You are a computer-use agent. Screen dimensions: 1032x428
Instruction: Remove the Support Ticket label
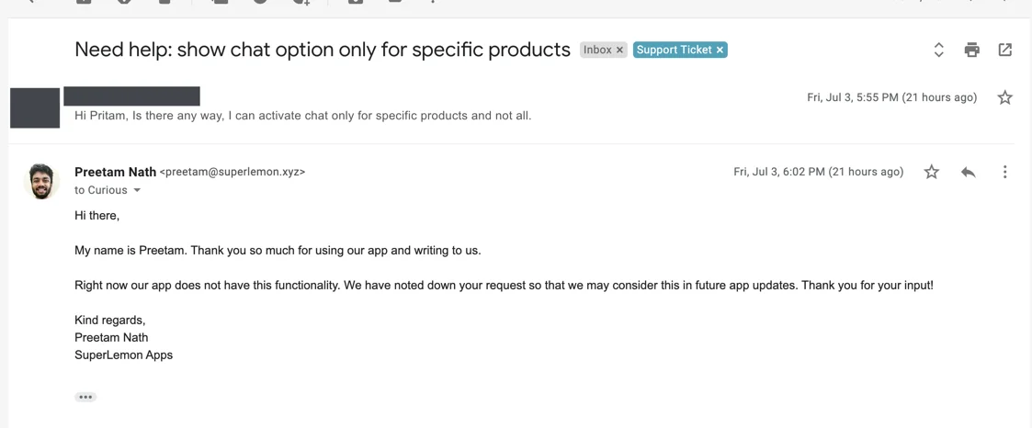point(720,50)
